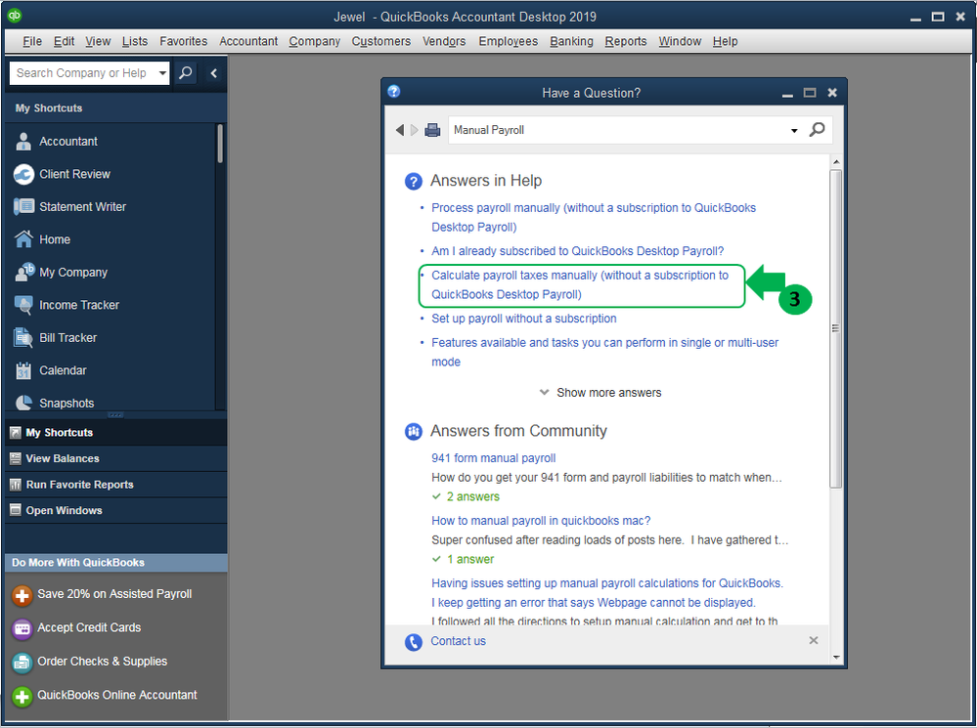This screenshot has height=728, width=977.
Task: Run the Manual Payroll help search
Action: click(817, 130)
